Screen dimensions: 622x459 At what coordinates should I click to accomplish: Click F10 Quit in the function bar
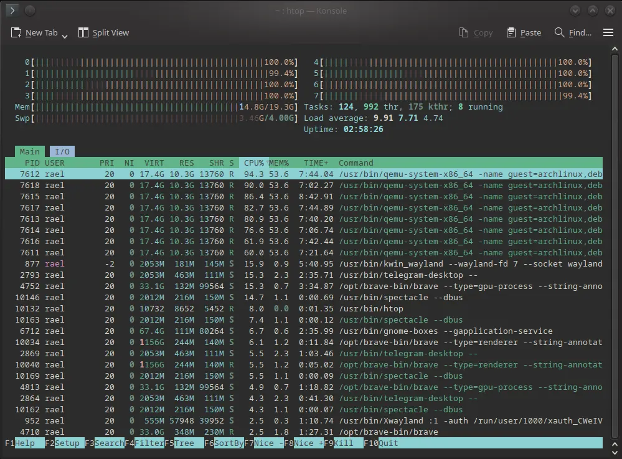(x=381, y=443)
